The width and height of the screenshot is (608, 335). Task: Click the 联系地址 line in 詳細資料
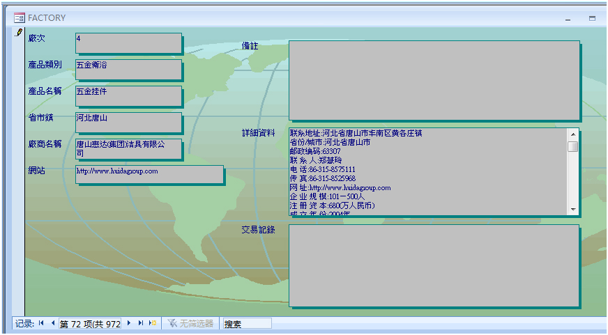click(356, 133)
